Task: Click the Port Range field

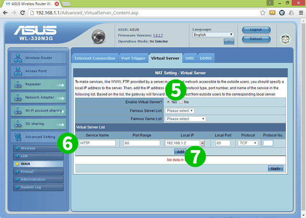Action: click(142, 143)
